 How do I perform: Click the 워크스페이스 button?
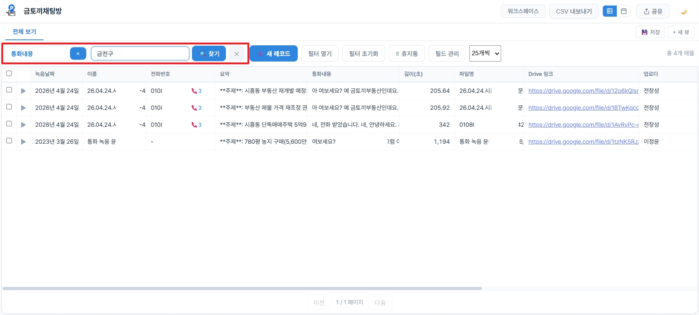tap(523, 11)
